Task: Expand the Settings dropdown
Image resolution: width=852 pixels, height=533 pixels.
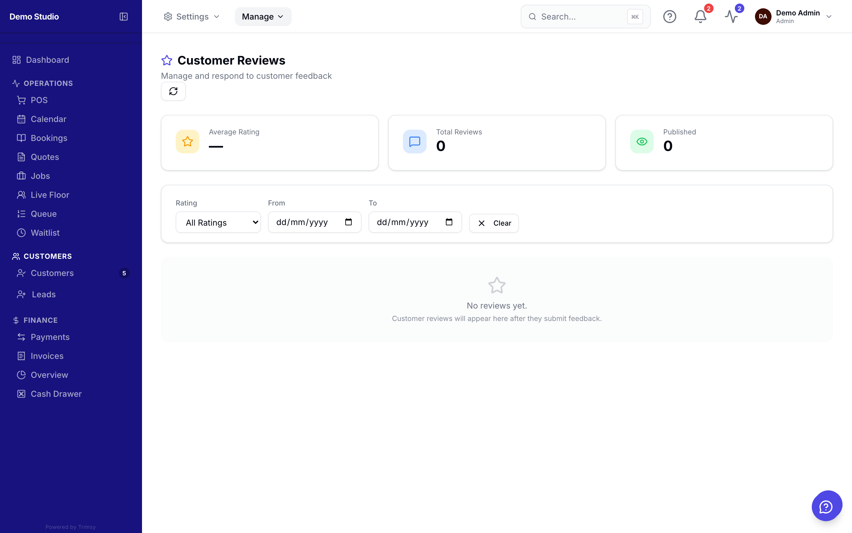Action: (191, 17)
